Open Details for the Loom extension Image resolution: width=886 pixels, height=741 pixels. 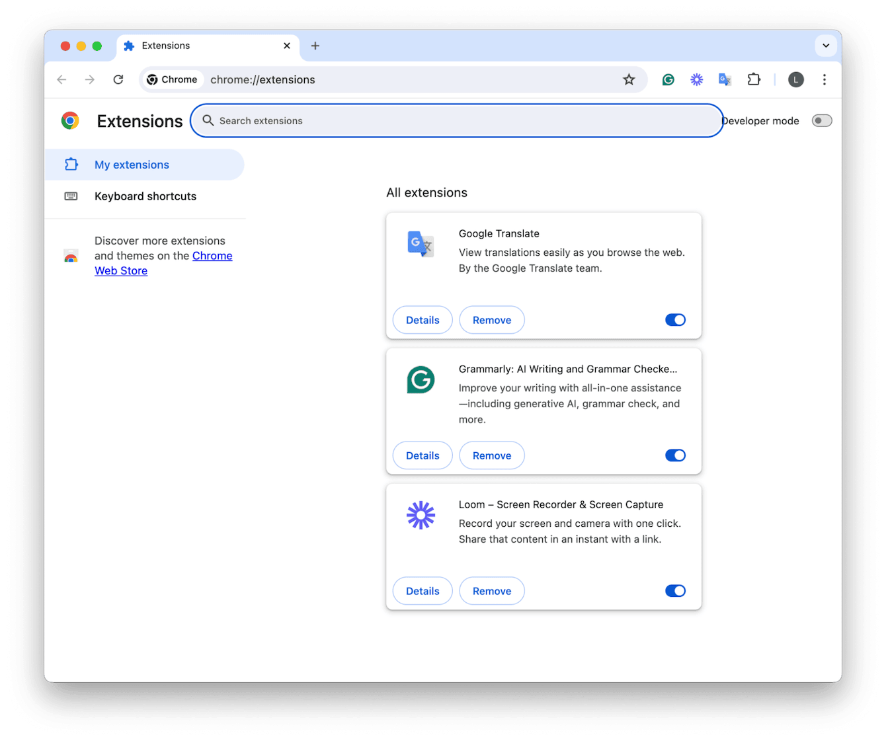[x=422, y=590]
